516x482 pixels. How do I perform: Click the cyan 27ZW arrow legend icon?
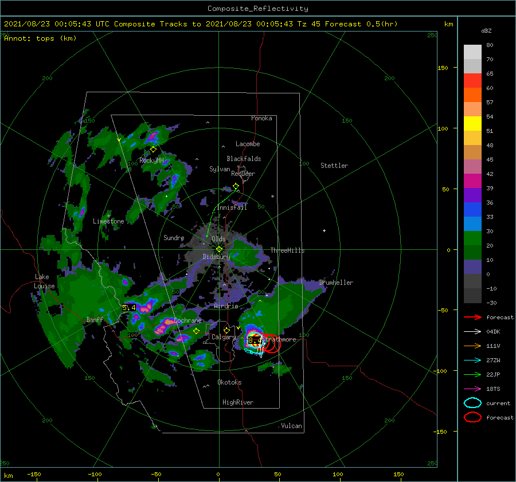pos(472,360)
